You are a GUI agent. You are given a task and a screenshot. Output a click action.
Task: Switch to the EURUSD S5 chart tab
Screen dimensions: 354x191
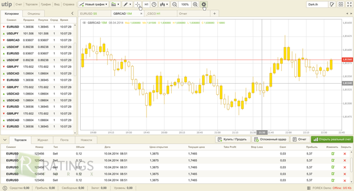tap(95, 14)
